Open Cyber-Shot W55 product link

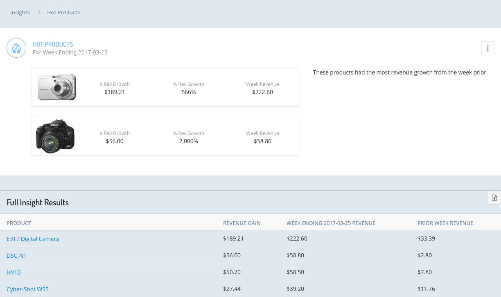point(27,289)
